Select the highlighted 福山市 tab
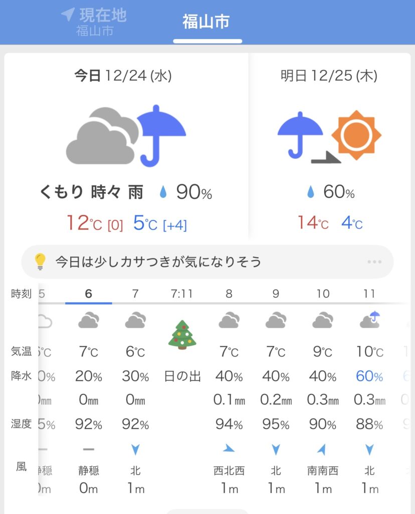The image size is (415, 514). pyautogui.click(x=206, y=22)
